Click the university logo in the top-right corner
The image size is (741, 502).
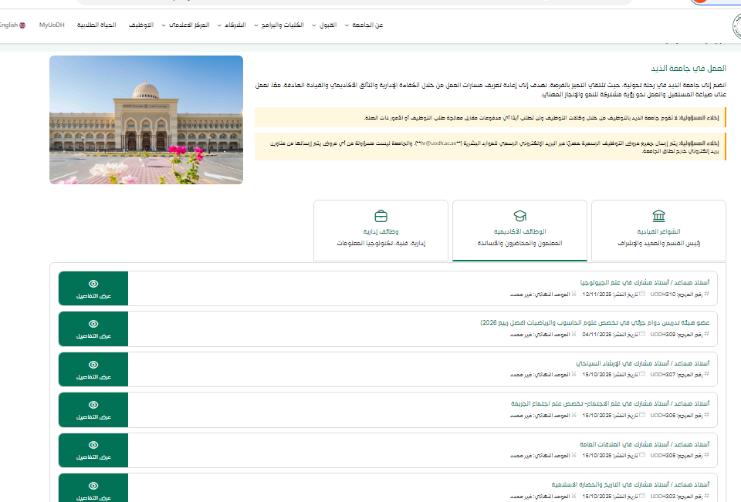tap(736, 25)
